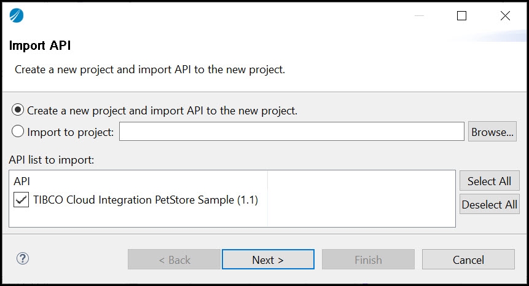Select the 'Create a new project' radio button
Screen dimensions: 529x286
(x=18, y=111)
